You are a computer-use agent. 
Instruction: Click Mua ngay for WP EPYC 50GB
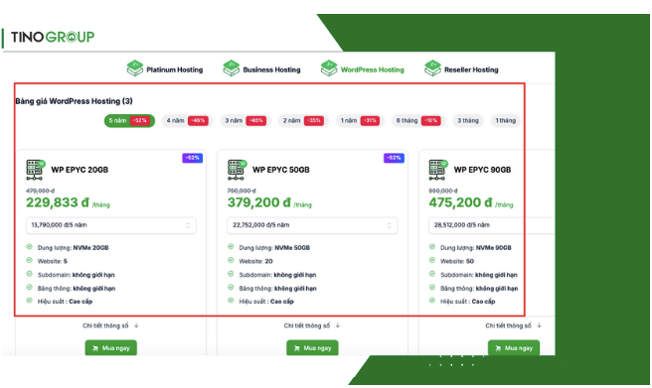click(312, 347)
